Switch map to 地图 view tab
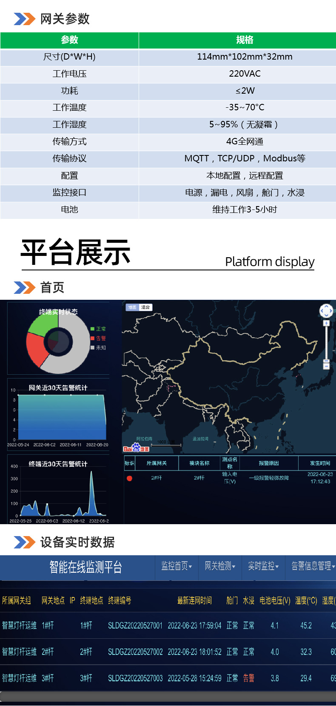The height and width of the screenshot is (706, 336). tap(132, 307)
